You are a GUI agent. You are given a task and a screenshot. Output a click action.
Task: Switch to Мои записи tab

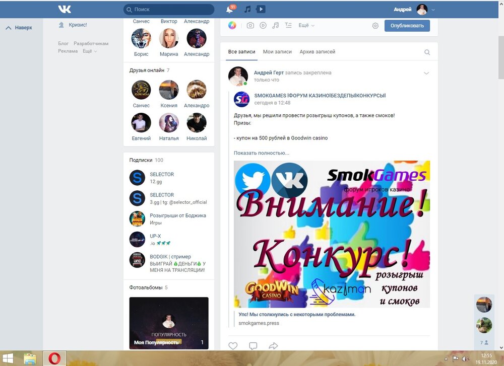point(277,52)
